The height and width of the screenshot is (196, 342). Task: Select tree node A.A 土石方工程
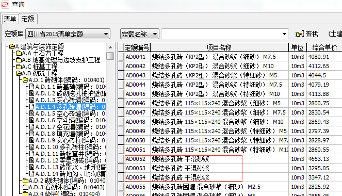tap(43, 53)
